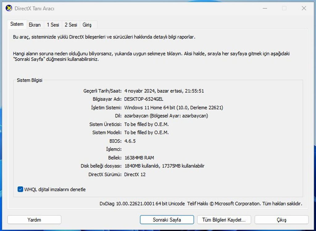
Task: Click the İşlemci label
Action: (x=114, y=149)
